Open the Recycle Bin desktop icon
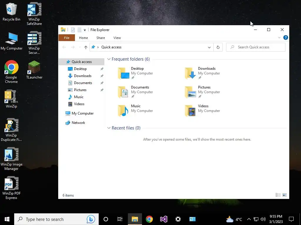 coord(11,12)
